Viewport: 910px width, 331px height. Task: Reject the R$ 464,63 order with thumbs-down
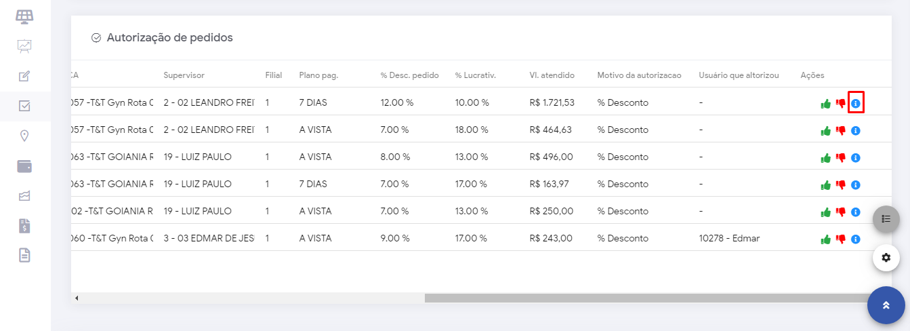click(x=841, y=130)
